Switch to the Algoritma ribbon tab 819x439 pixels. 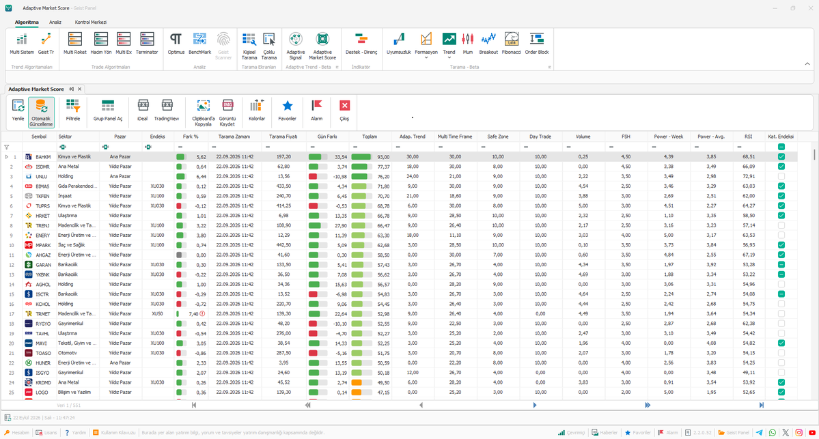click(27, 23)
